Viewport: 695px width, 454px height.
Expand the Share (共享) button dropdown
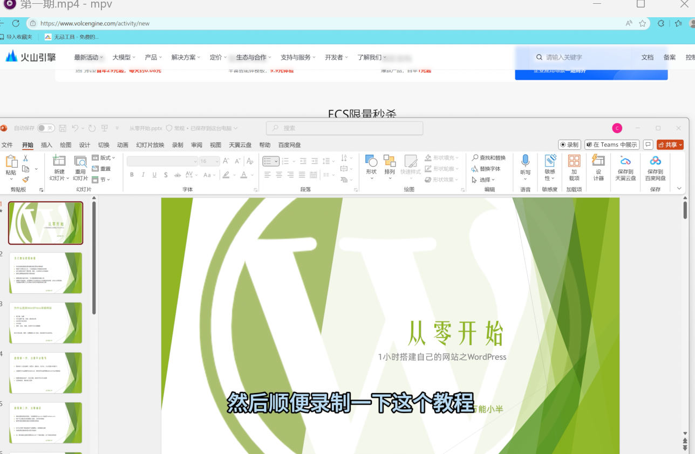click(x=681, y=145)
